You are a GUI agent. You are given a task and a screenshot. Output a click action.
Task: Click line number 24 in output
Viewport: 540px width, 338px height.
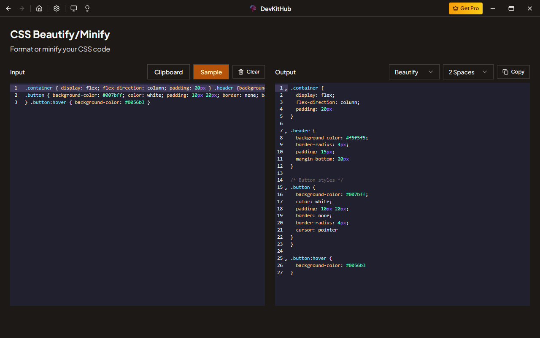pos(280,251)
